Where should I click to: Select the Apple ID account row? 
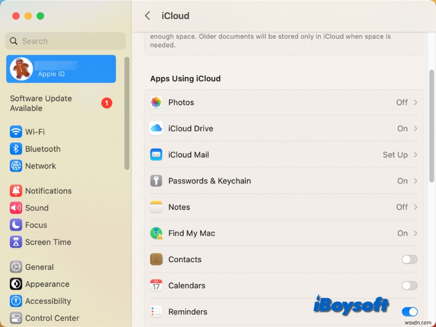[x=61, y=69]
